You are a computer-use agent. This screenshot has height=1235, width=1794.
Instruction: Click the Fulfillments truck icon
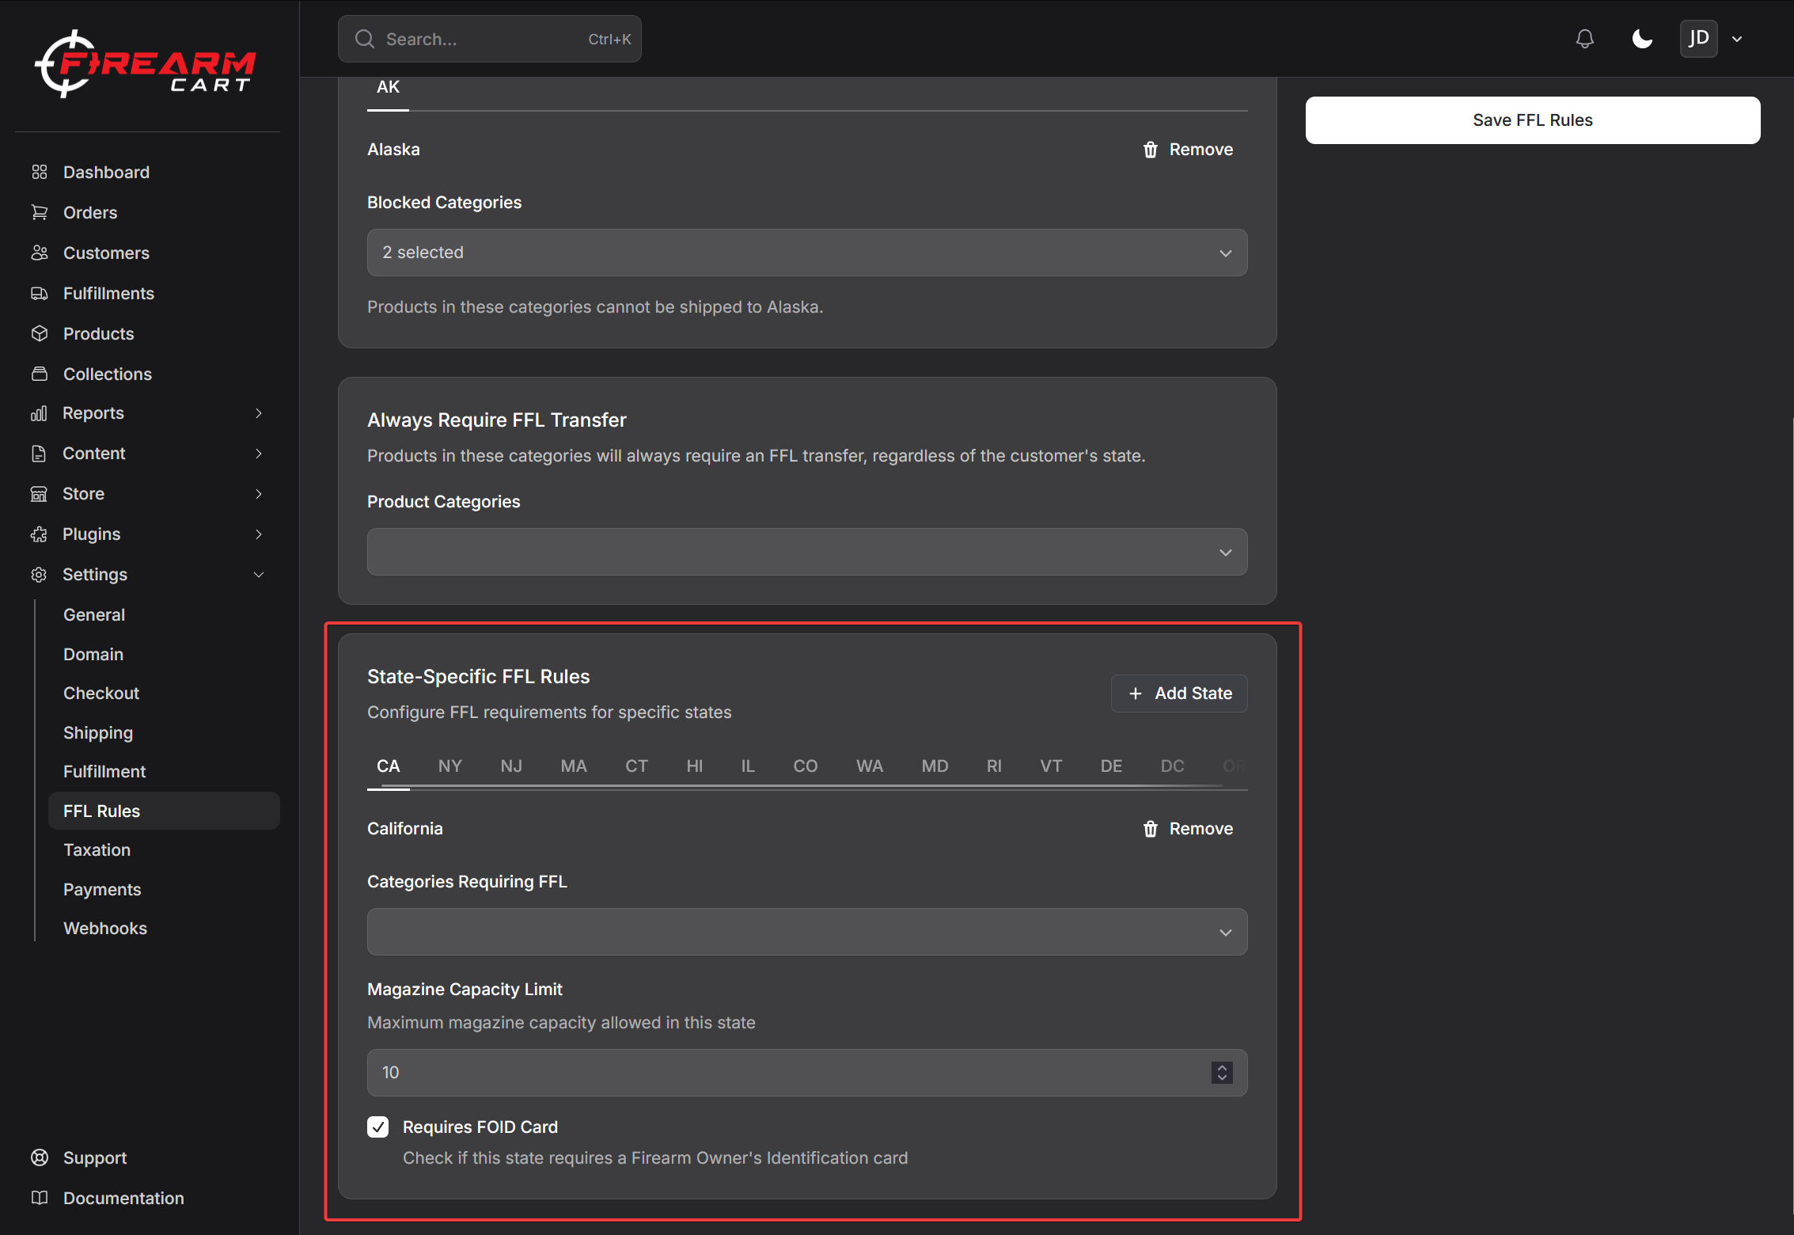[40, 293]
